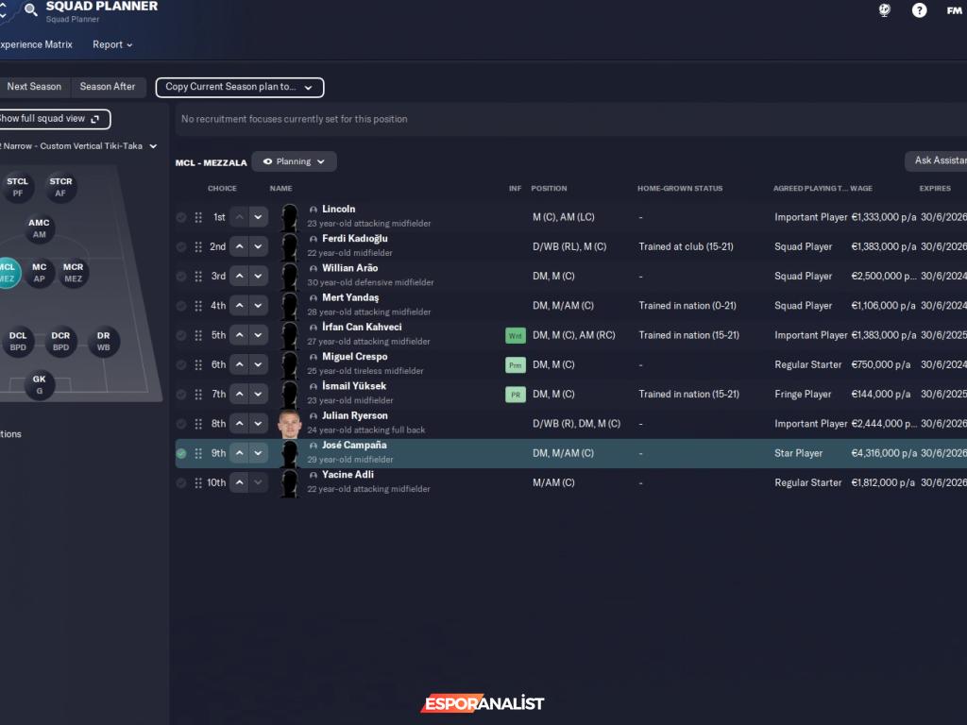This screenshot has width=967, height=725.
Task: Open the FM menu icon
Action: click(x=954, y=10)
